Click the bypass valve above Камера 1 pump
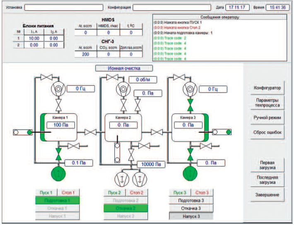Screen dimensions: 294x225 click(x=46, y=78)
